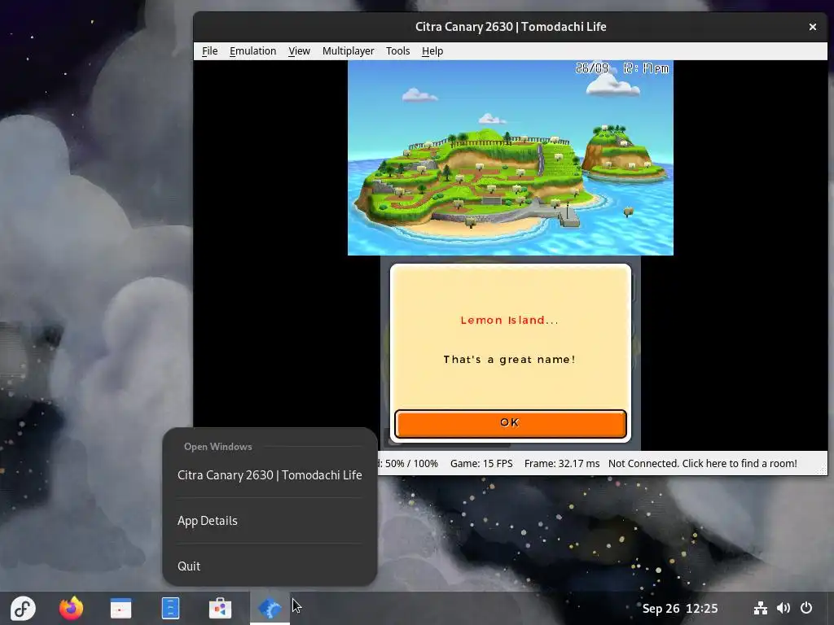The height and width of the screenshot is (625, 834).
Task: Open the Tools menu
Action: (397, 51)
